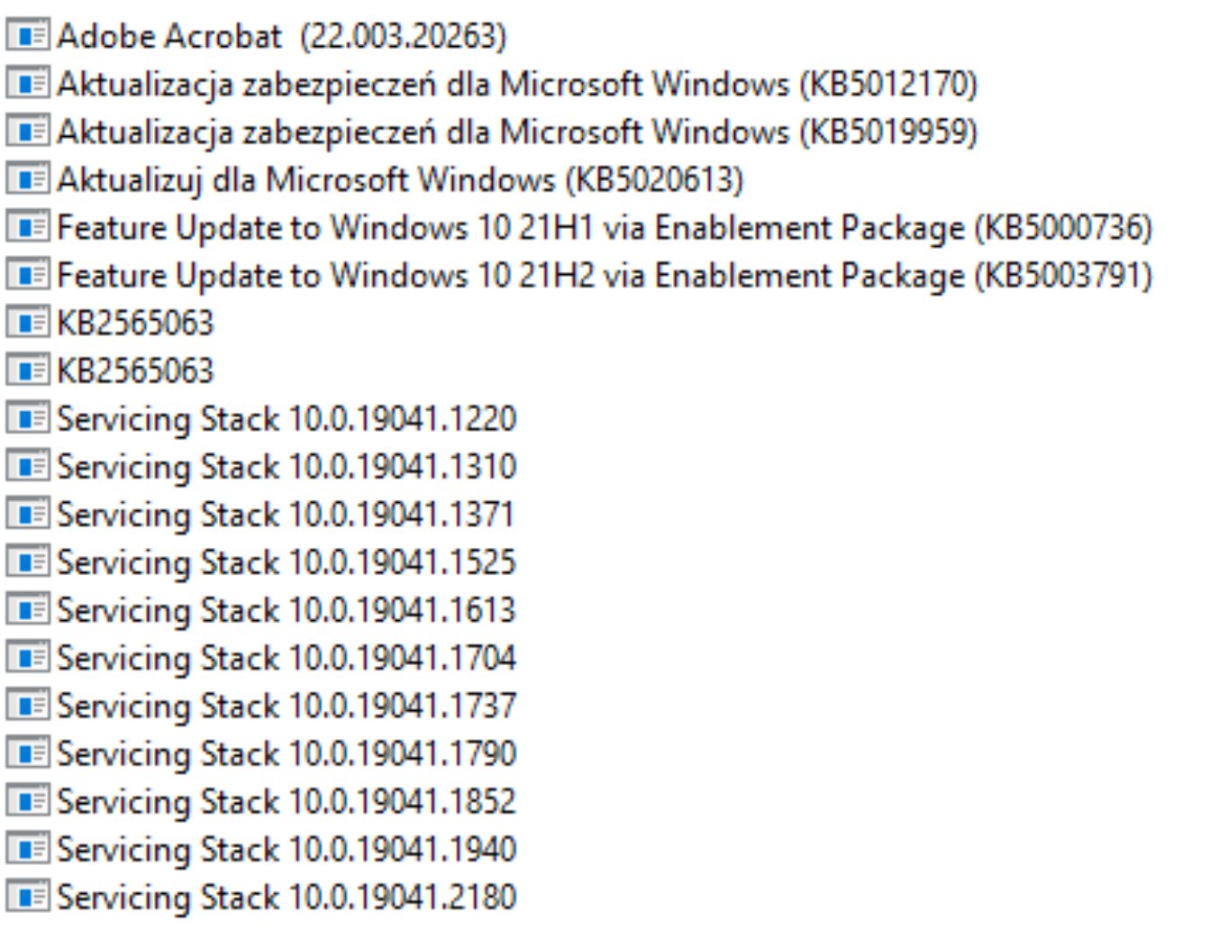Viewport: 1210px width, 940px height.
Task: Select Servicing Stack 10.0.19041.1852
Action: (261, 801)
